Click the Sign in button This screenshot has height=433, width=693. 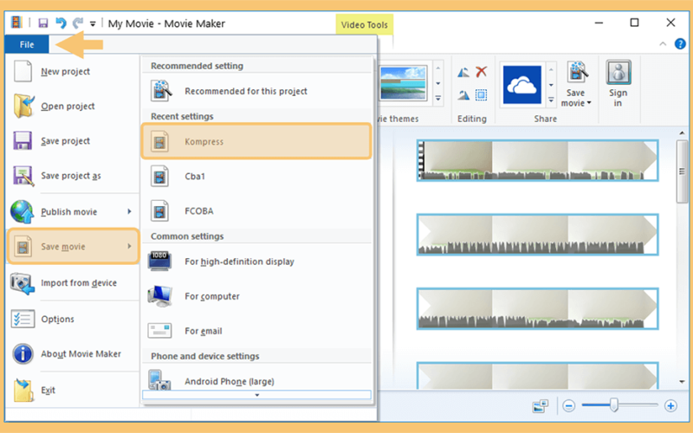pyautogui.click(x=618, y=84)
